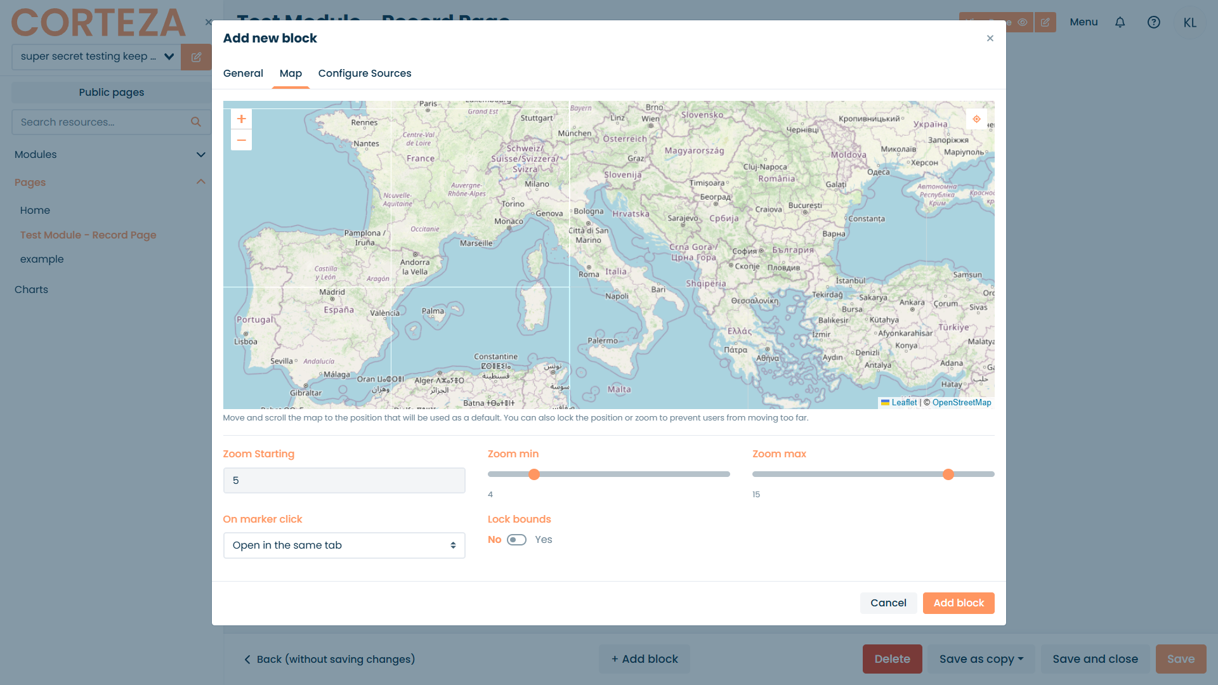Open the Save as copy dropdown
The width and height of the screenshot is (1218, 685).
(981, 659)
